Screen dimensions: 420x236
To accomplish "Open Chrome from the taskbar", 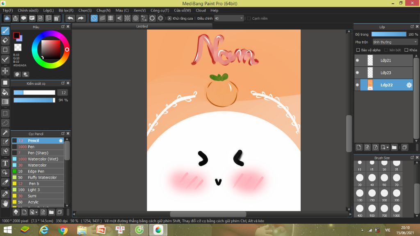I will coord(63,230).
